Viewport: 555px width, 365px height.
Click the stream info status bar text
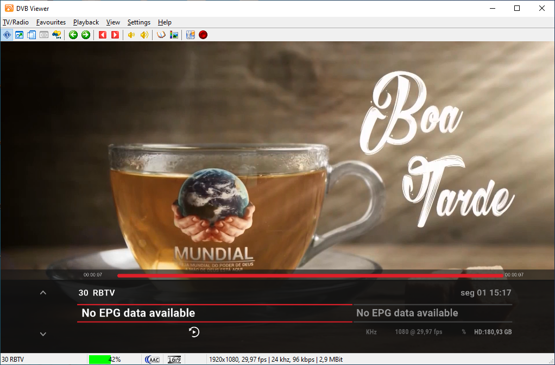(276, 360)
